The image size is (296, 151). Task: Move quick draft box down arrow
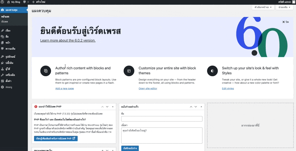196,107
